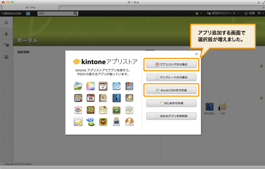Image resolution: width=265 pixels, height=169 pixels.
Task: Select the Q&A app icon
Action: pyautogui.click(x=91, y=122)
